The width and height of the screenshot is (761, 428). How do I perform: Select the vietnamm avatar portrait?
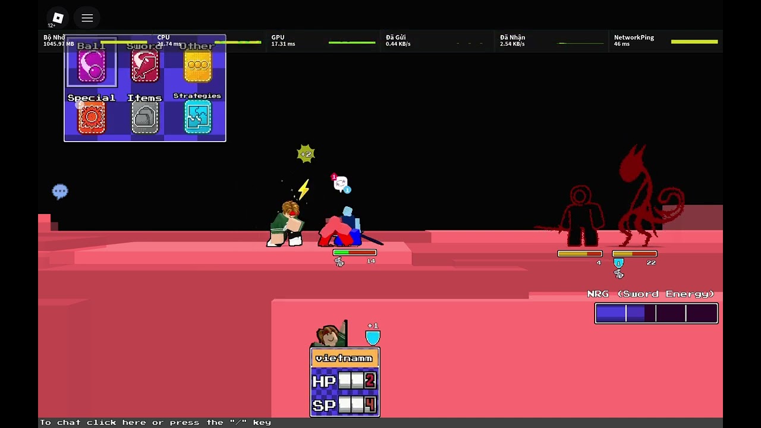(x=331, y=335)
